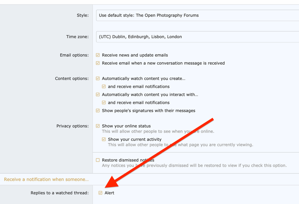
Task: Toggle email notifications under content you interact with
Action: coord(104,103)
